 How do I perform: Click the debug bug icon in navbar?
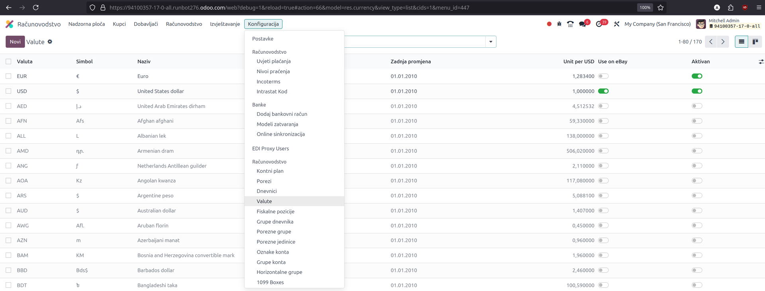pyautogui.click(x=559, y=24)
